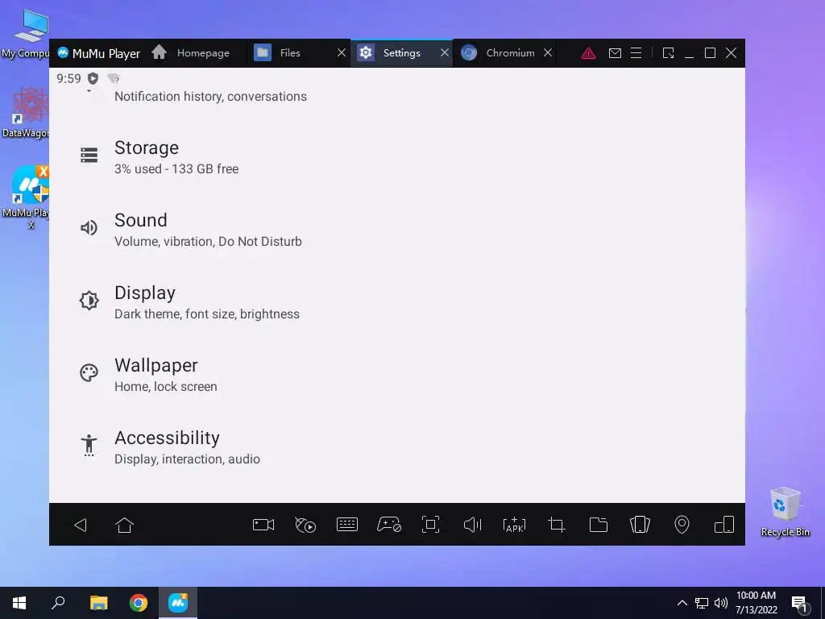Open the MuMu hamburger menu
The image size is (825, 619).
636,53
